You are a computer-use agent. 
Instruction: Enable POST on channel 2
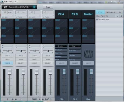24,12
